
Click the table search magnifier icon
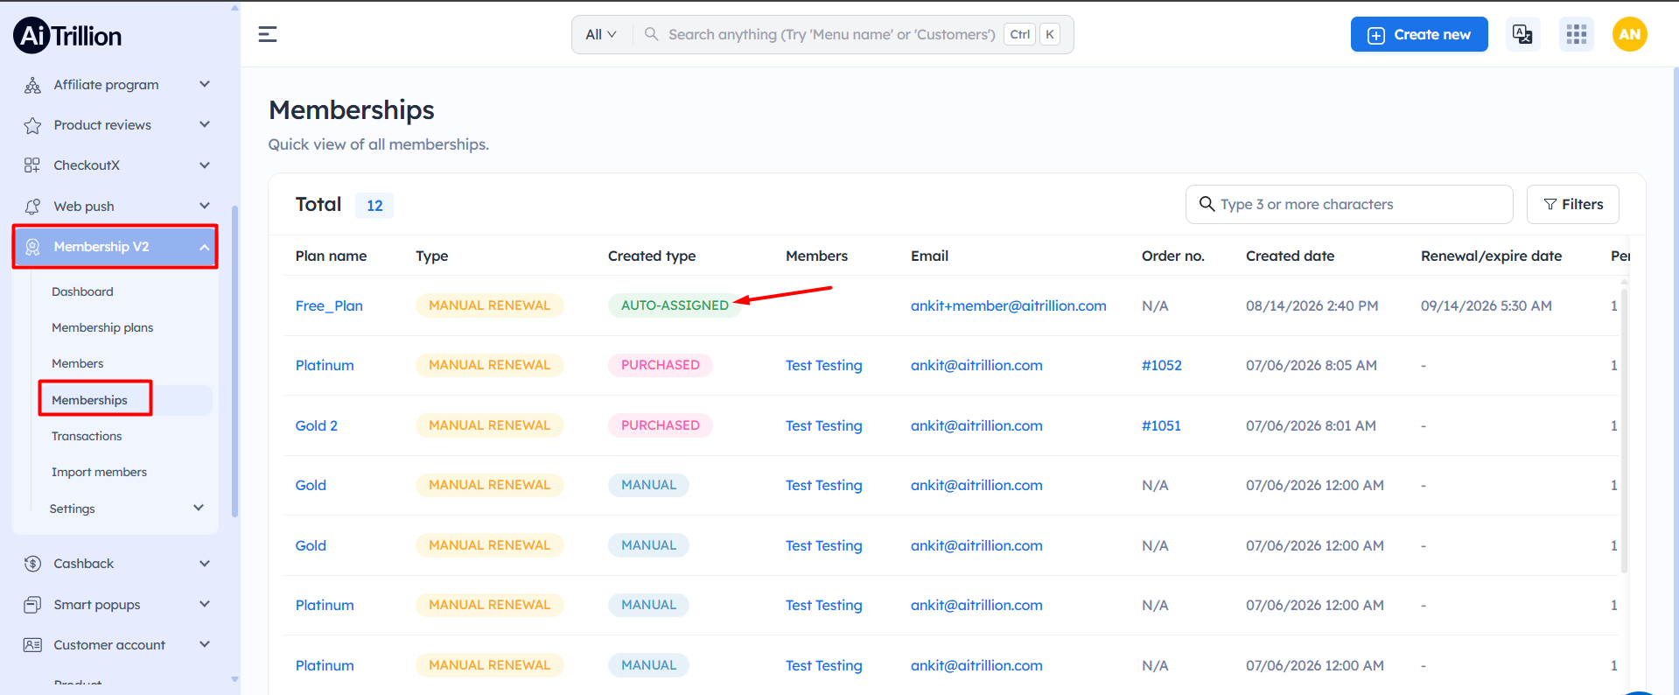1207,204
